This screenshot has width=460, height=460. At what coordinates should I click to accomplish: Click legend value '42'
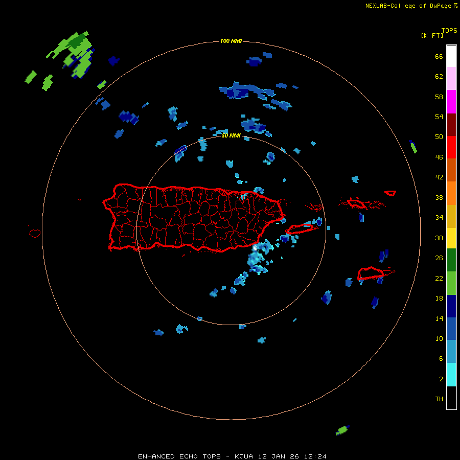coord(439,177)
